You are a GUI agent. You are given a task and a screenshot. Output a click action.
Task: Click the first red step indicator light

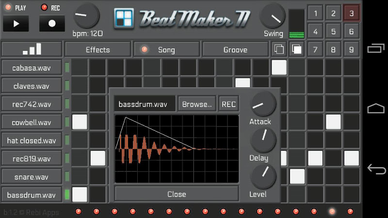pyautogui.click(x=78, y=212)
